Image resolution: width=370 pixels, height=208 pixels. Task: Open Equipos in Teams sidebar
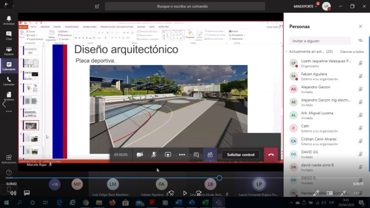tap(9, 51)
